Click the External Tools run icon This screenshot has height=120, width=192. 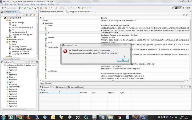tap(35, 8)
